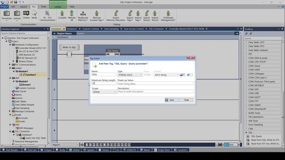Click the retained floppy icon in Tag Editor

point(181,75)
